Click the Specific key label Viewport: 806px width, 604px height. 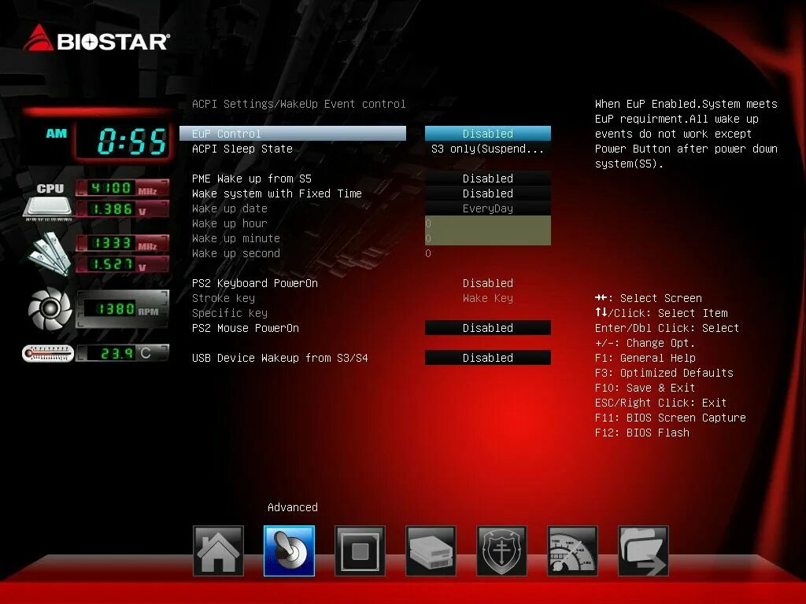pyautogui.click(x=229, y=313)
